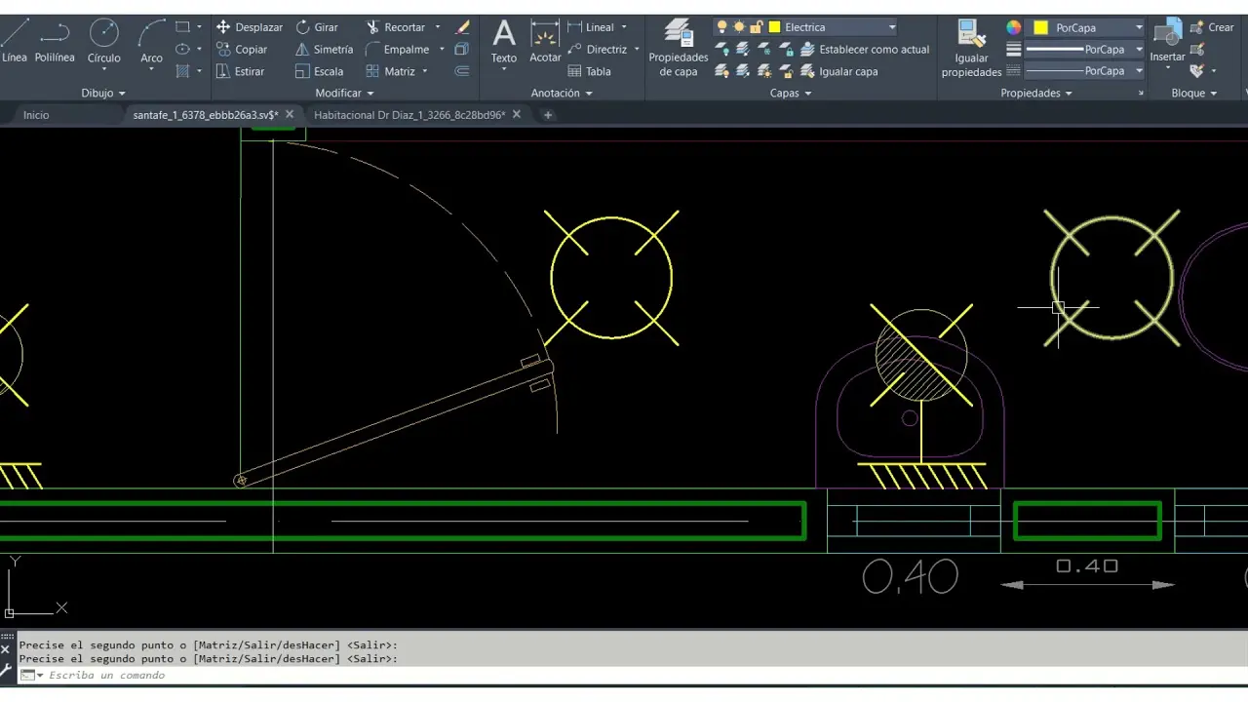Click the yellow PorCapa object color swatch
The width and height of the screenshot is (1248, 702).
tap(1040, 27)
